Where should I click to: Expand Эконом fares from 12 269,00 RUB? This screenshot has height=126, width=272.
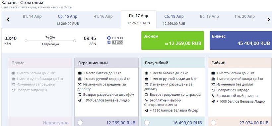coord(172,41)
